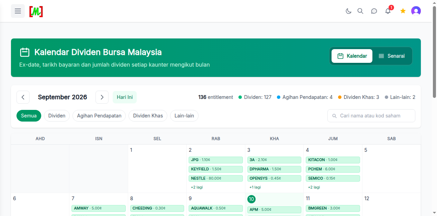Expand +1 lagi under 3 September

click(255, 187)
